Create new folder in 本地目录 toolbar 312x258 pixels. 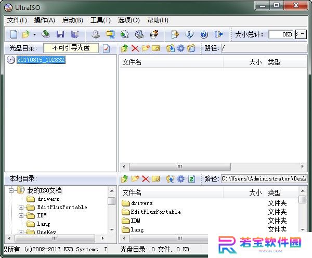pyautogui.click(x=135, y=179)
